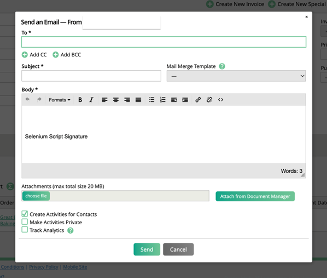Viewport: 327px width, 278px height.
Task: Toggle bold formatting in body editor
Action: click(80, 100)
